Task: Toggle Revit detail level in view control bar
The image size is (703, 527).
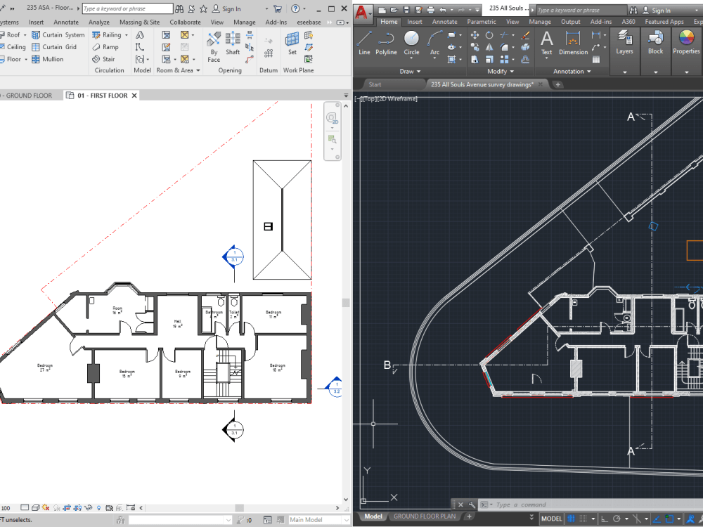Action: [x=25, y=508]
